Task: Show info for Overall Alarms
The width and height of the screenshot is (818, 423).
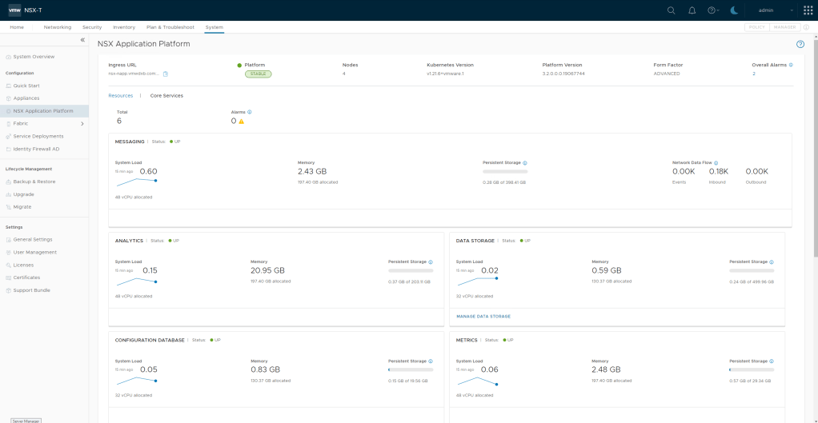Action: point(791,65)
